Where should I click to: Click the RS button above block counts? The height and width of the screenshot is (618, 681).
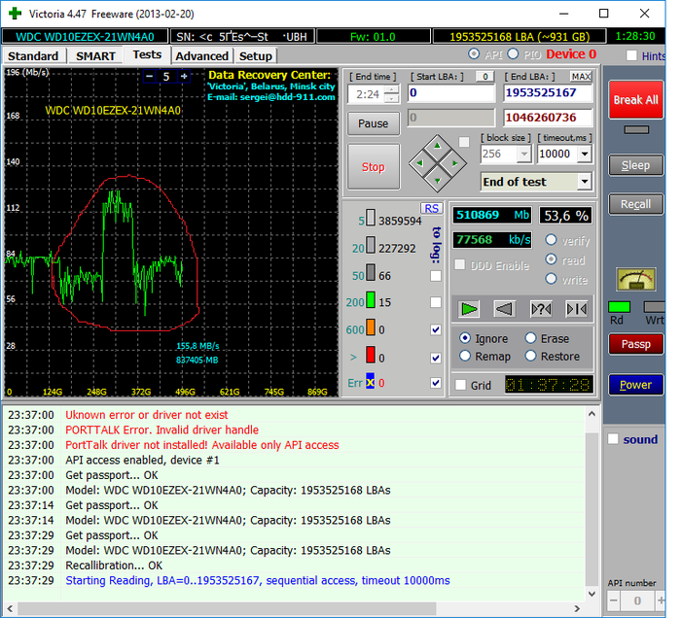pos(431,208)
